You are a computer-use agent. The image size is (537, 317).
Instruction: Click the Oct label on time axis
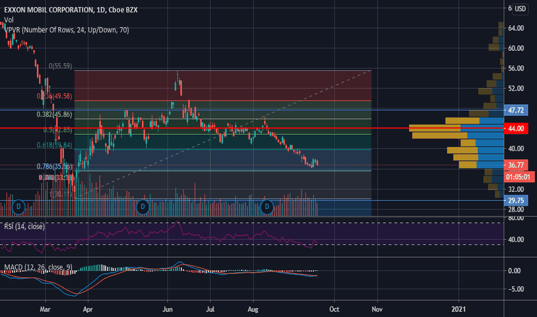coord(334,309)
